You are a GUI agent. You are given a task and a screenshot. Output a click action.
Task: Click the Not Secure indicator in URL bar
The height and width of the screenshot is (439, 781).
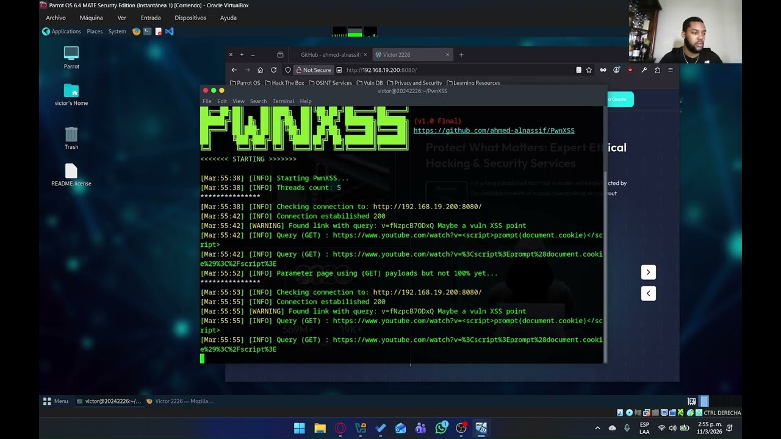click(x=314, y=70)
